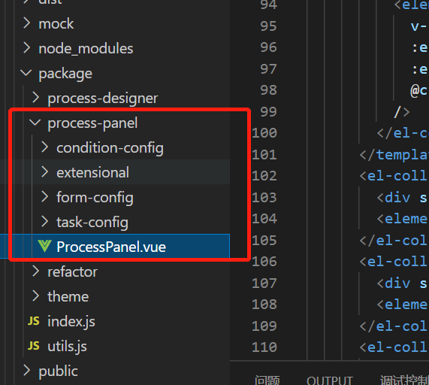Click the JS icon next to index.js

pos(33,321)
